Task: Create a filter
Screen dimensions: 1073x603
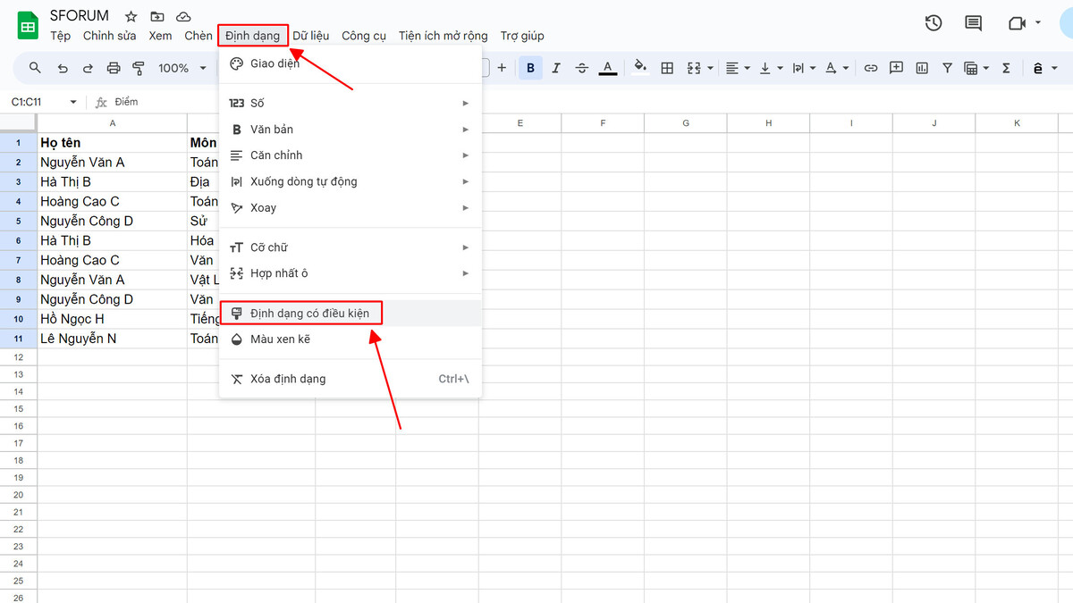Action: [x=947, y=68]
